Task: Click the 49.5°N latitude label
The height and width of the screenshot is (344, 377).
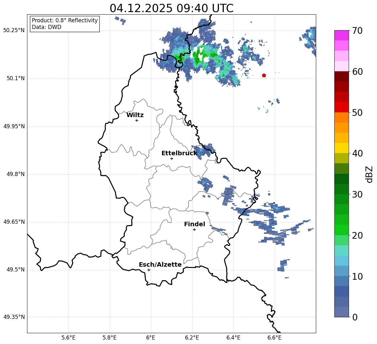Action: pyautogui.click(x=16, y=270)
